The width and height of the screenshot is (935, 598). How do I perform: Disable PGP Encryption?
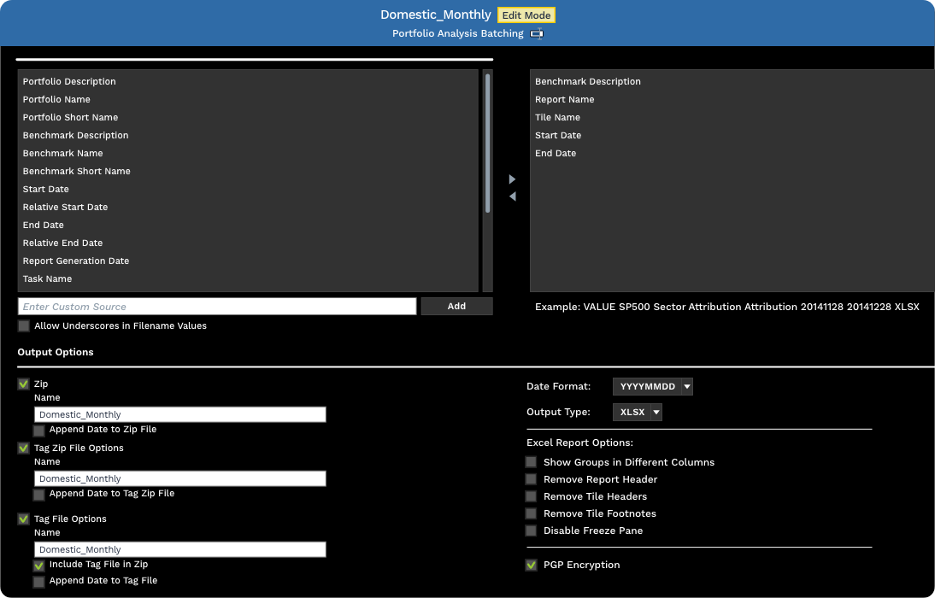click(x=531, y=565)
